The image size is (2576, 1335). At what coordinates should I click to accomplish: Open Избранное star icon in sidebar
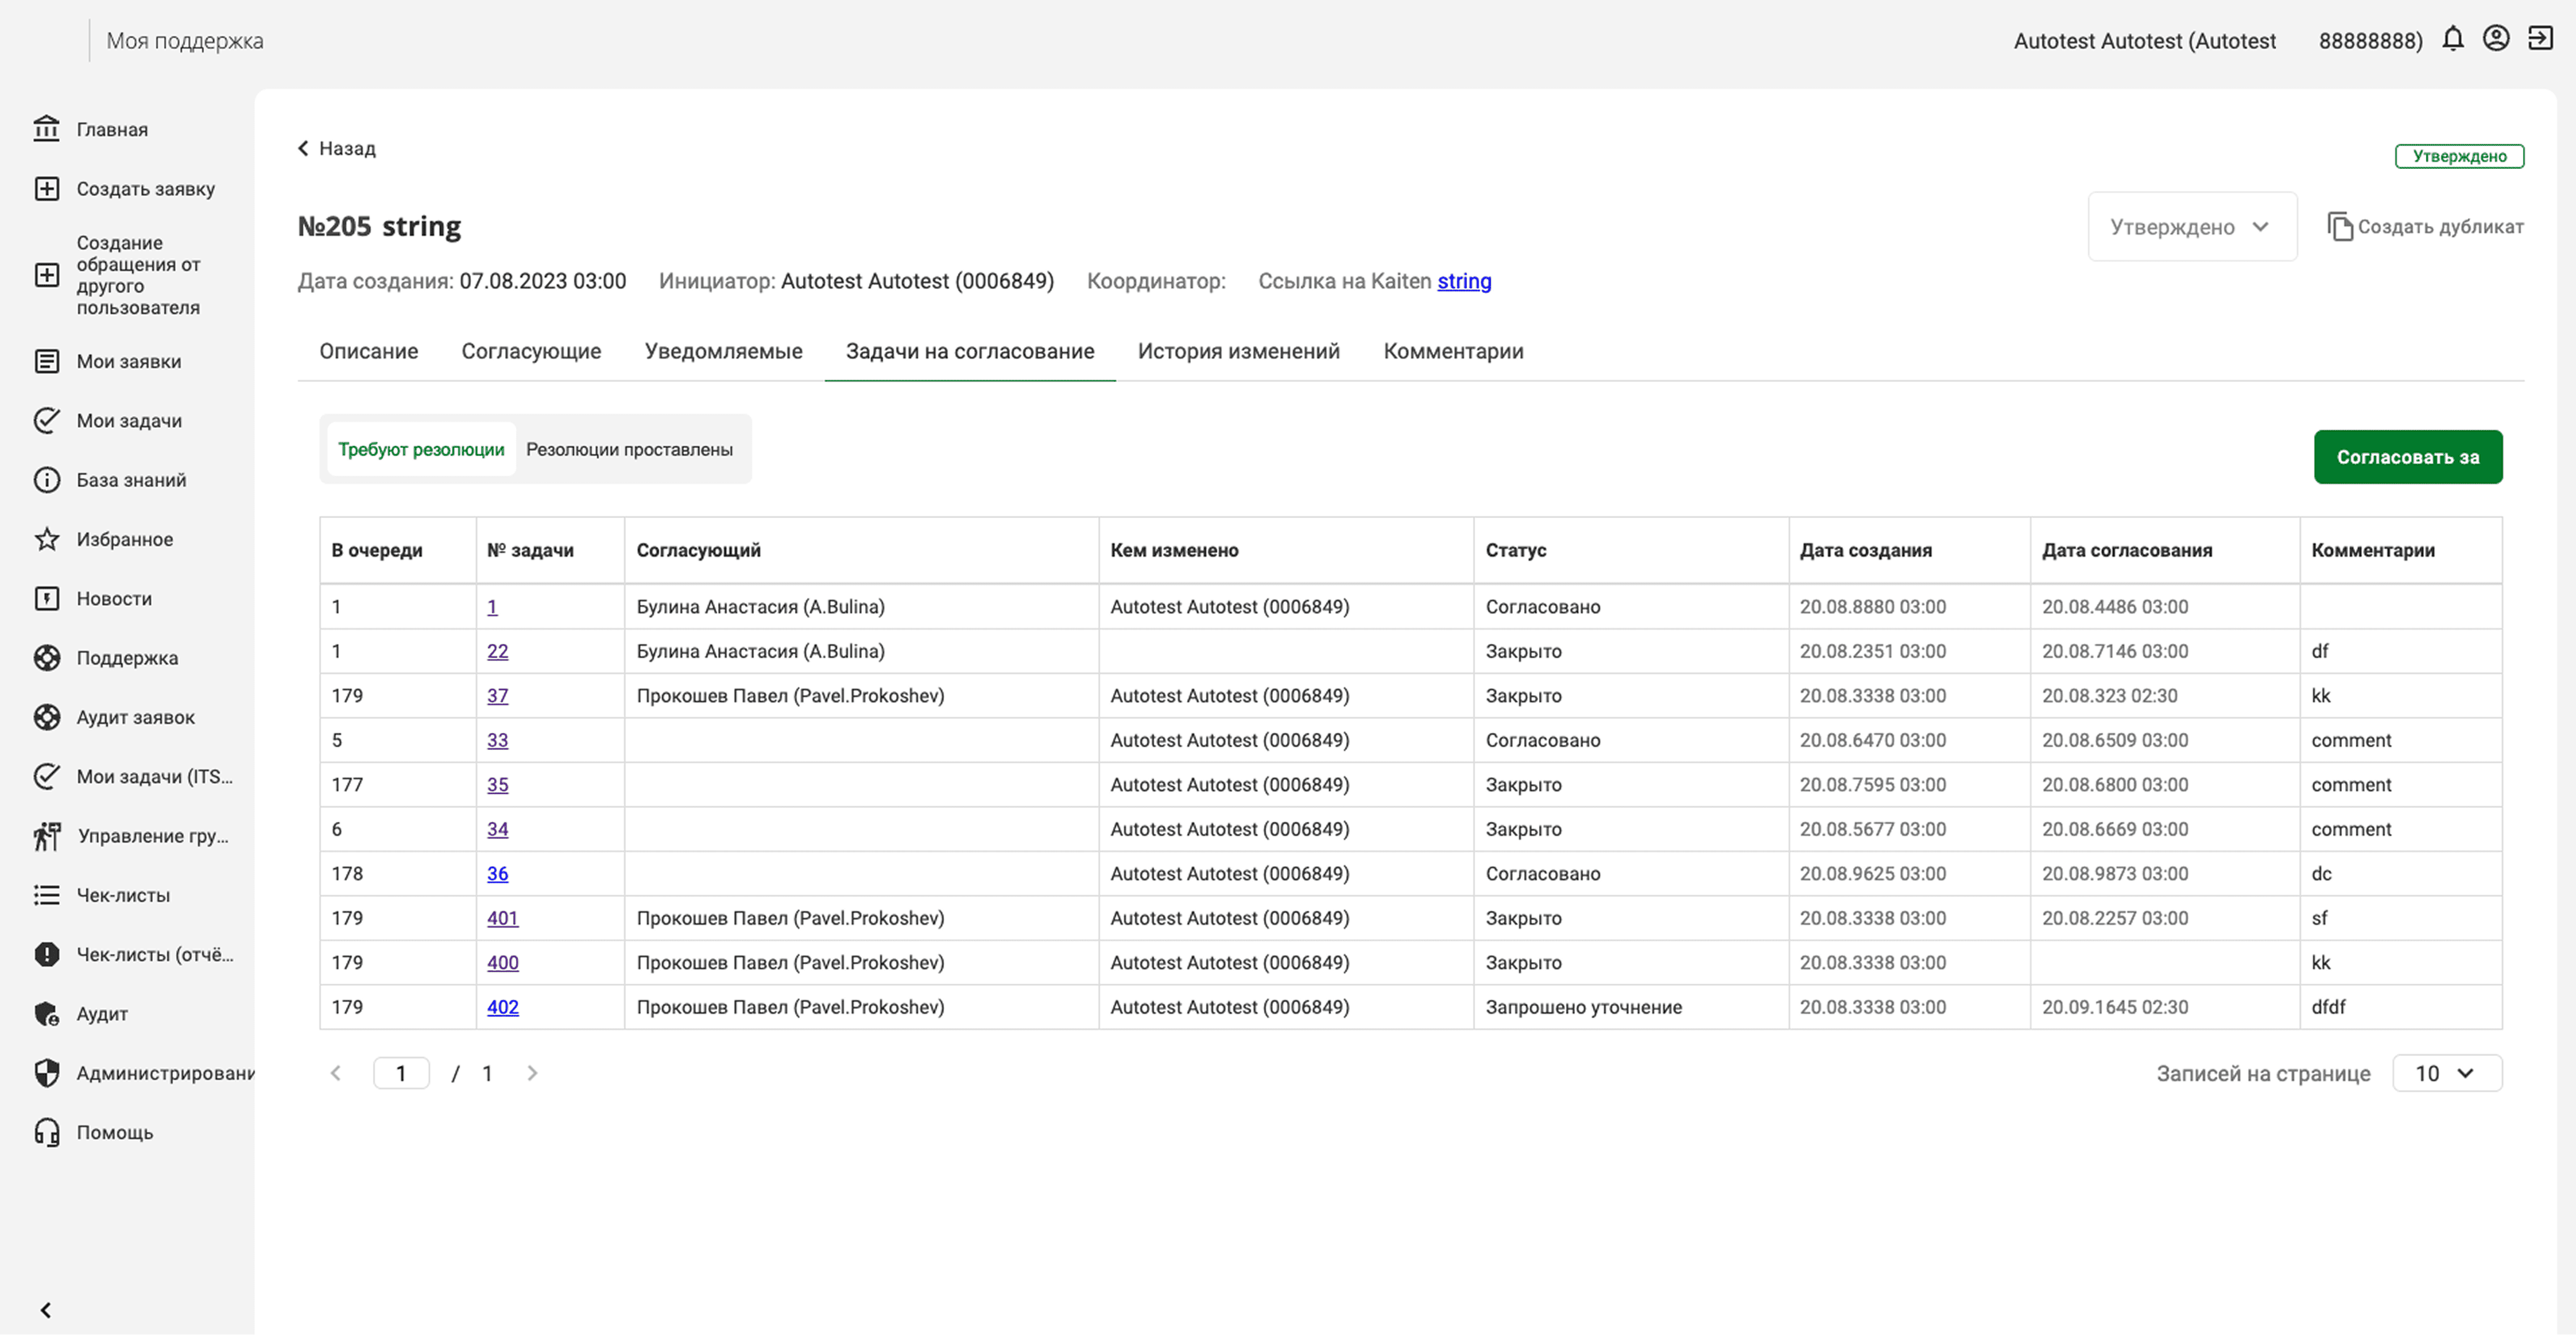click(x=47, y=539)
